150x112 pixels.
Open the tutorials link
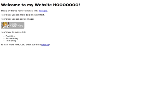coord(45,45)
